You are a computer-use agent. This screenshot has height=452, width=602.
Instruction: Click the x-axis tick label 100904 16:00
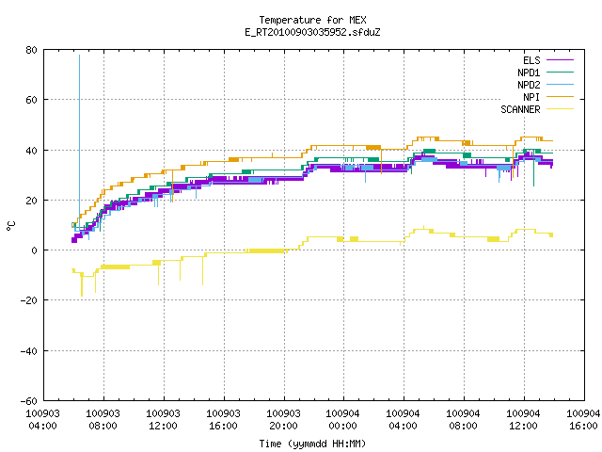pyautogui.click(x=583, y=420)
